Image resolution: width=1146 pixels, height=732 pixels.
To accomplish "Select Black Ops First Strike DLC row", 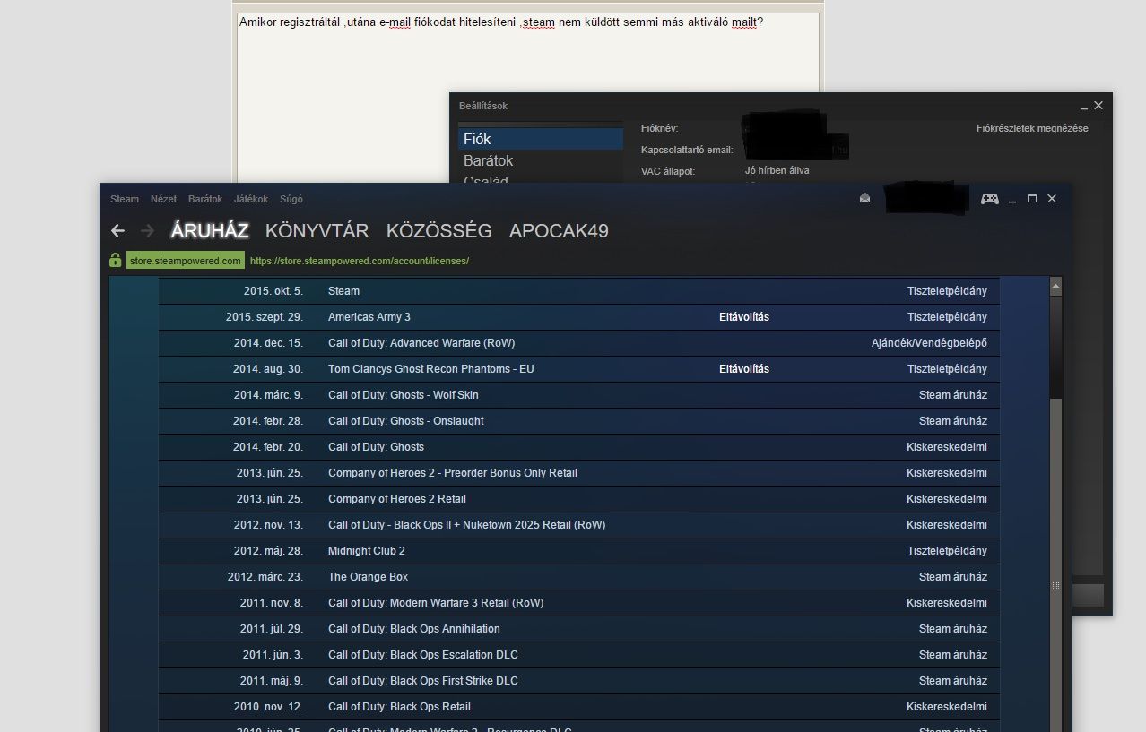I will click(x=578, y=681).
